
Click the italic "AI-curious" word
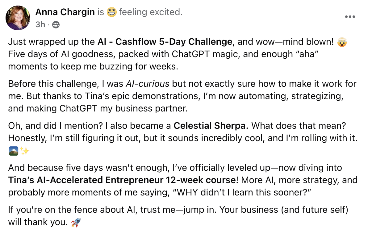click(148, 84)
